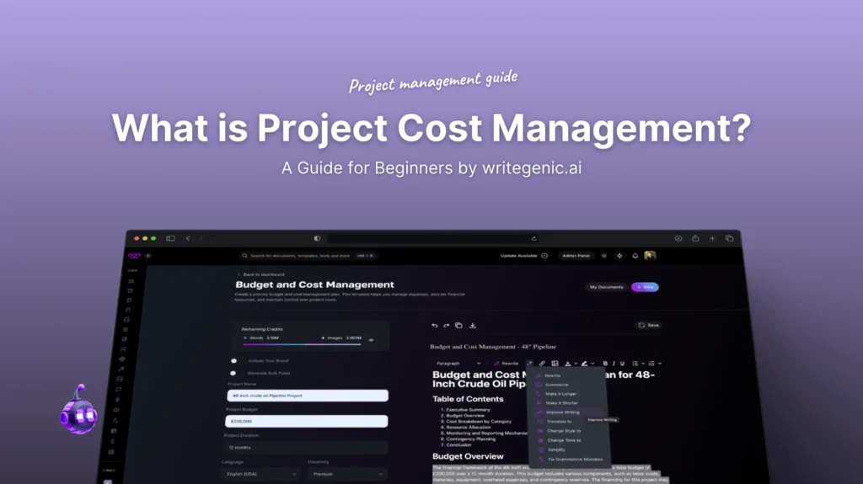Open the Translate to menu option
This screenshot has height=484, width=863.
559,422
